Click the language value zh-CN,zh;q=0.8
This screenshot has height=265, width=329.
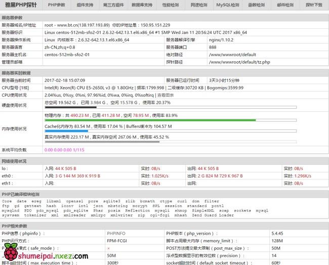pos(60,47)
